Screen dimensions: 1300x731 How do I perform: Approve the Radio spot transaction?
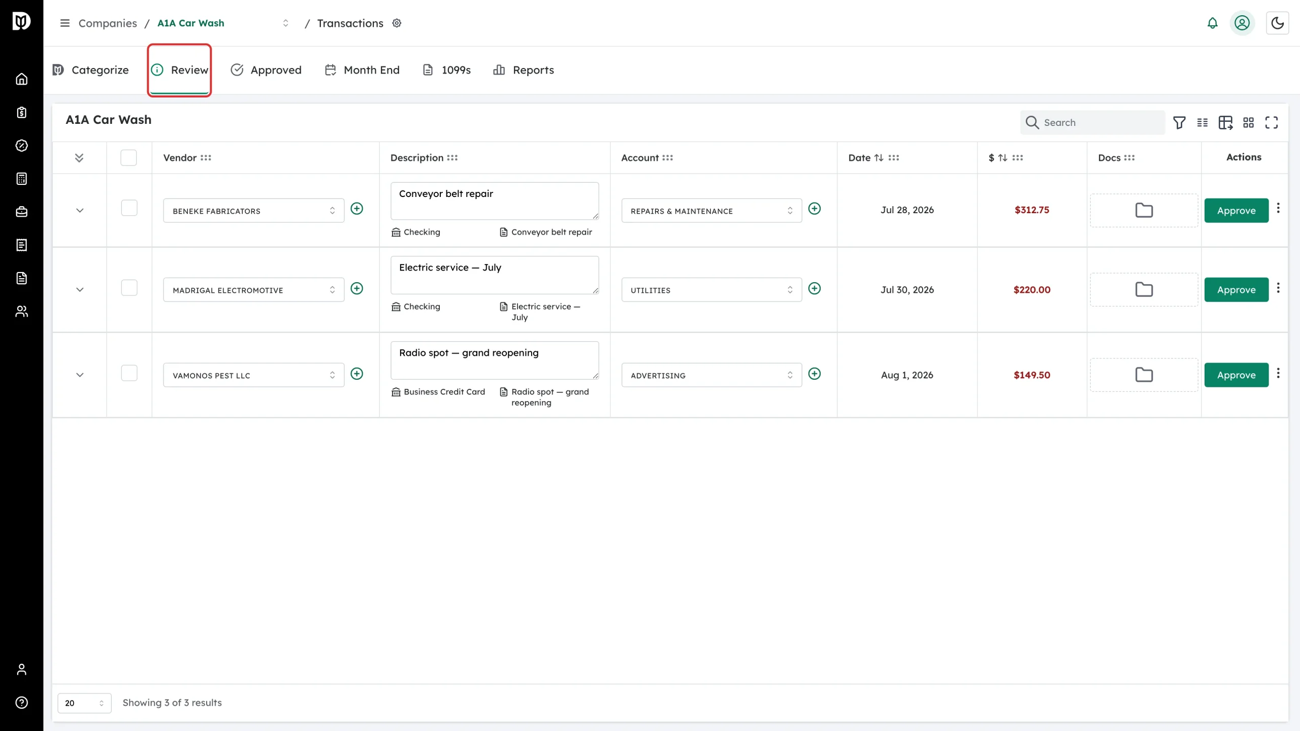[1236, 375]
